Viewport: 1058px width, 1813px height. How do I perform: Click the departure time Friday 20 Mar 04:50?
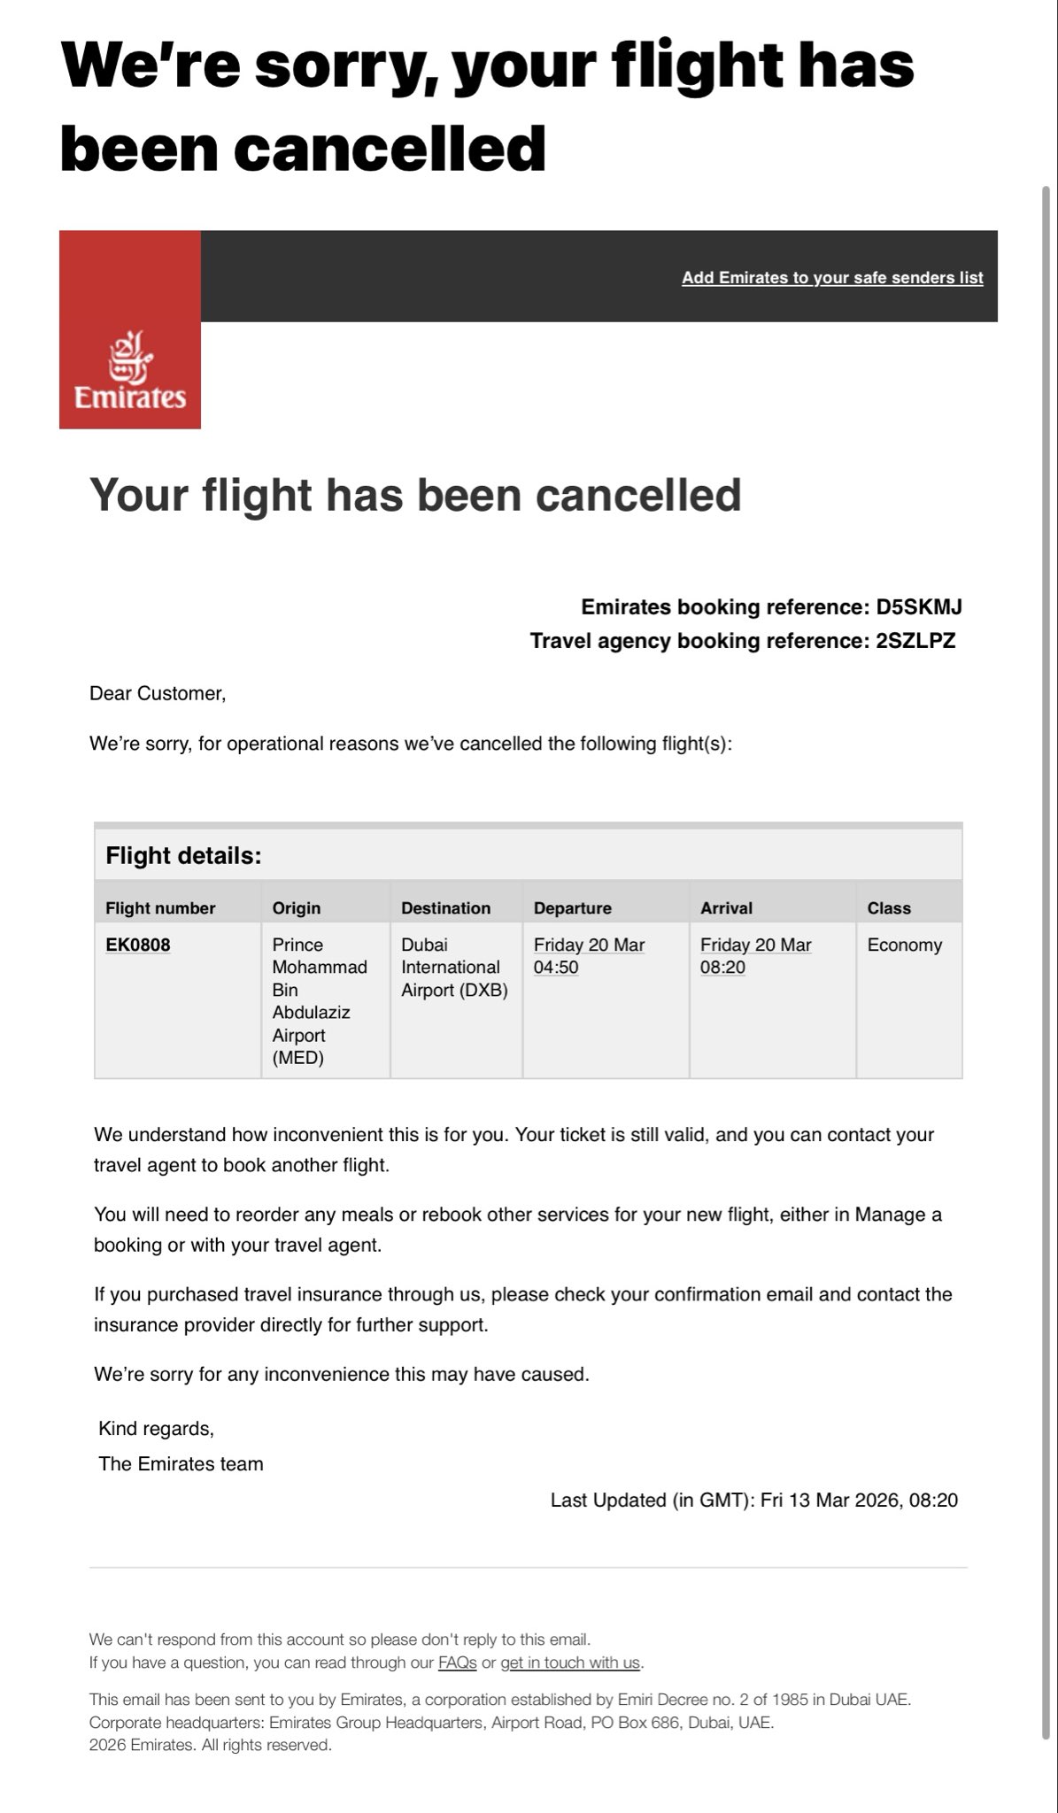click(589, 956)
